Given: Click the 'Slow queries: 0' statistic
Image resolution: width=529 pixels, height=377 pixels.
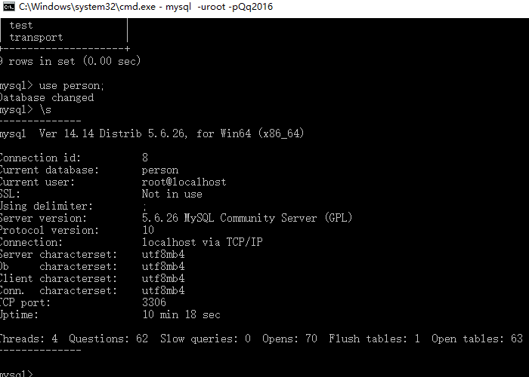Looking at the screenshot, I should pyautogui.click(x=205, y=339).
